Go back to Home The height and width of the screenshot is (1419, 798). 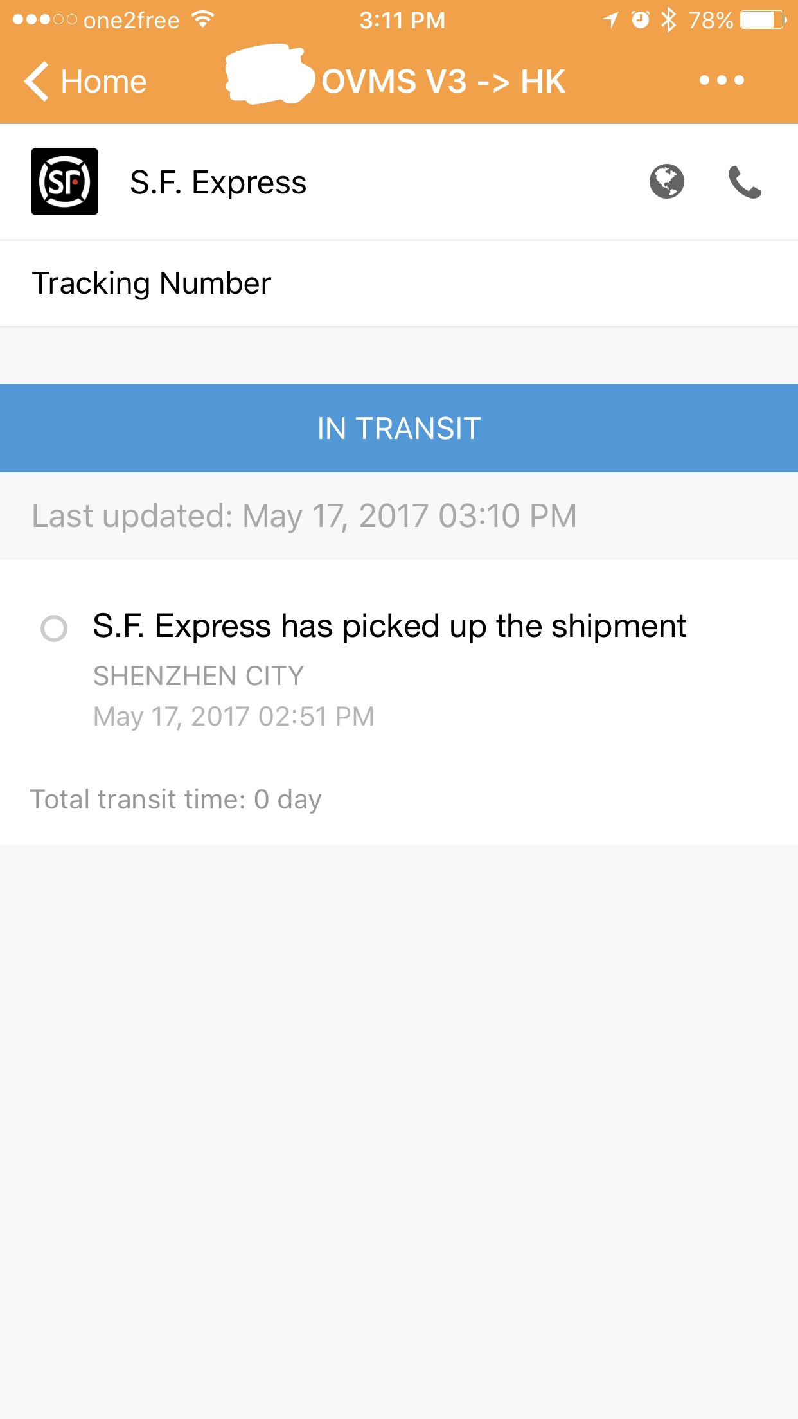103,82
